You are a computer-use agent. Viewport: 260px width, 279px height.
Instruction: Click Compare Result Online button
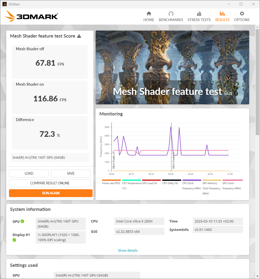tap(50, 183)
